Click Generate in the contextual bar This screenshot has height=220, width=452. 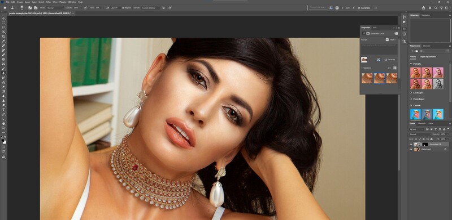pyautogui.click(x=364, y=8)
